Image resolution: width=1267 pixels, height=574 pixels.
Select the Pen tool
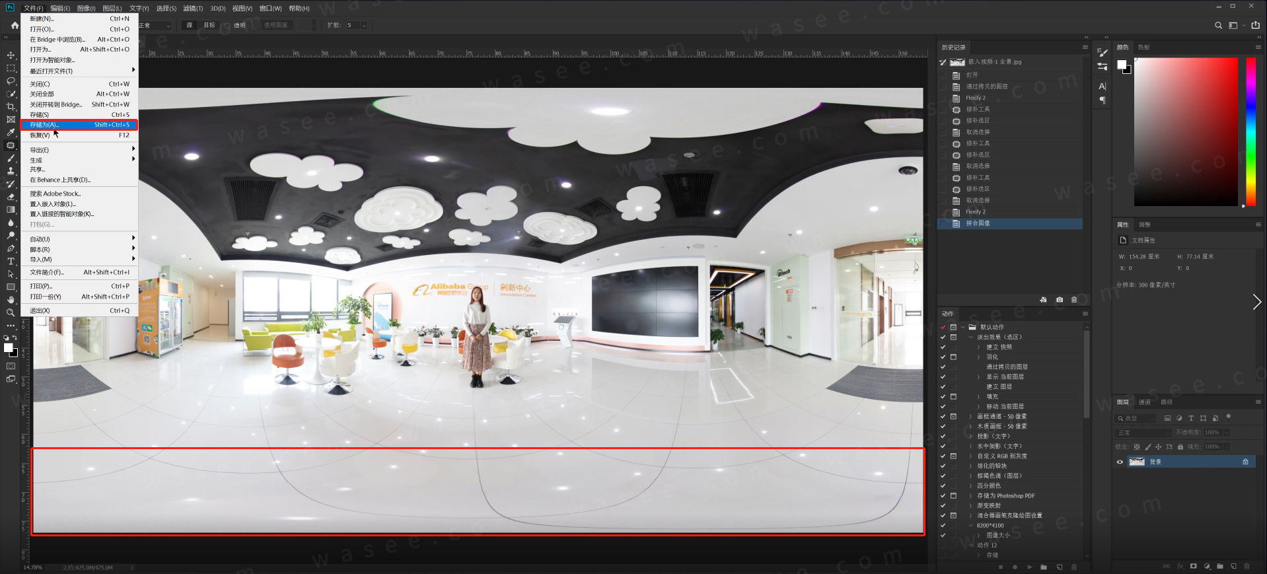point(11,248)
